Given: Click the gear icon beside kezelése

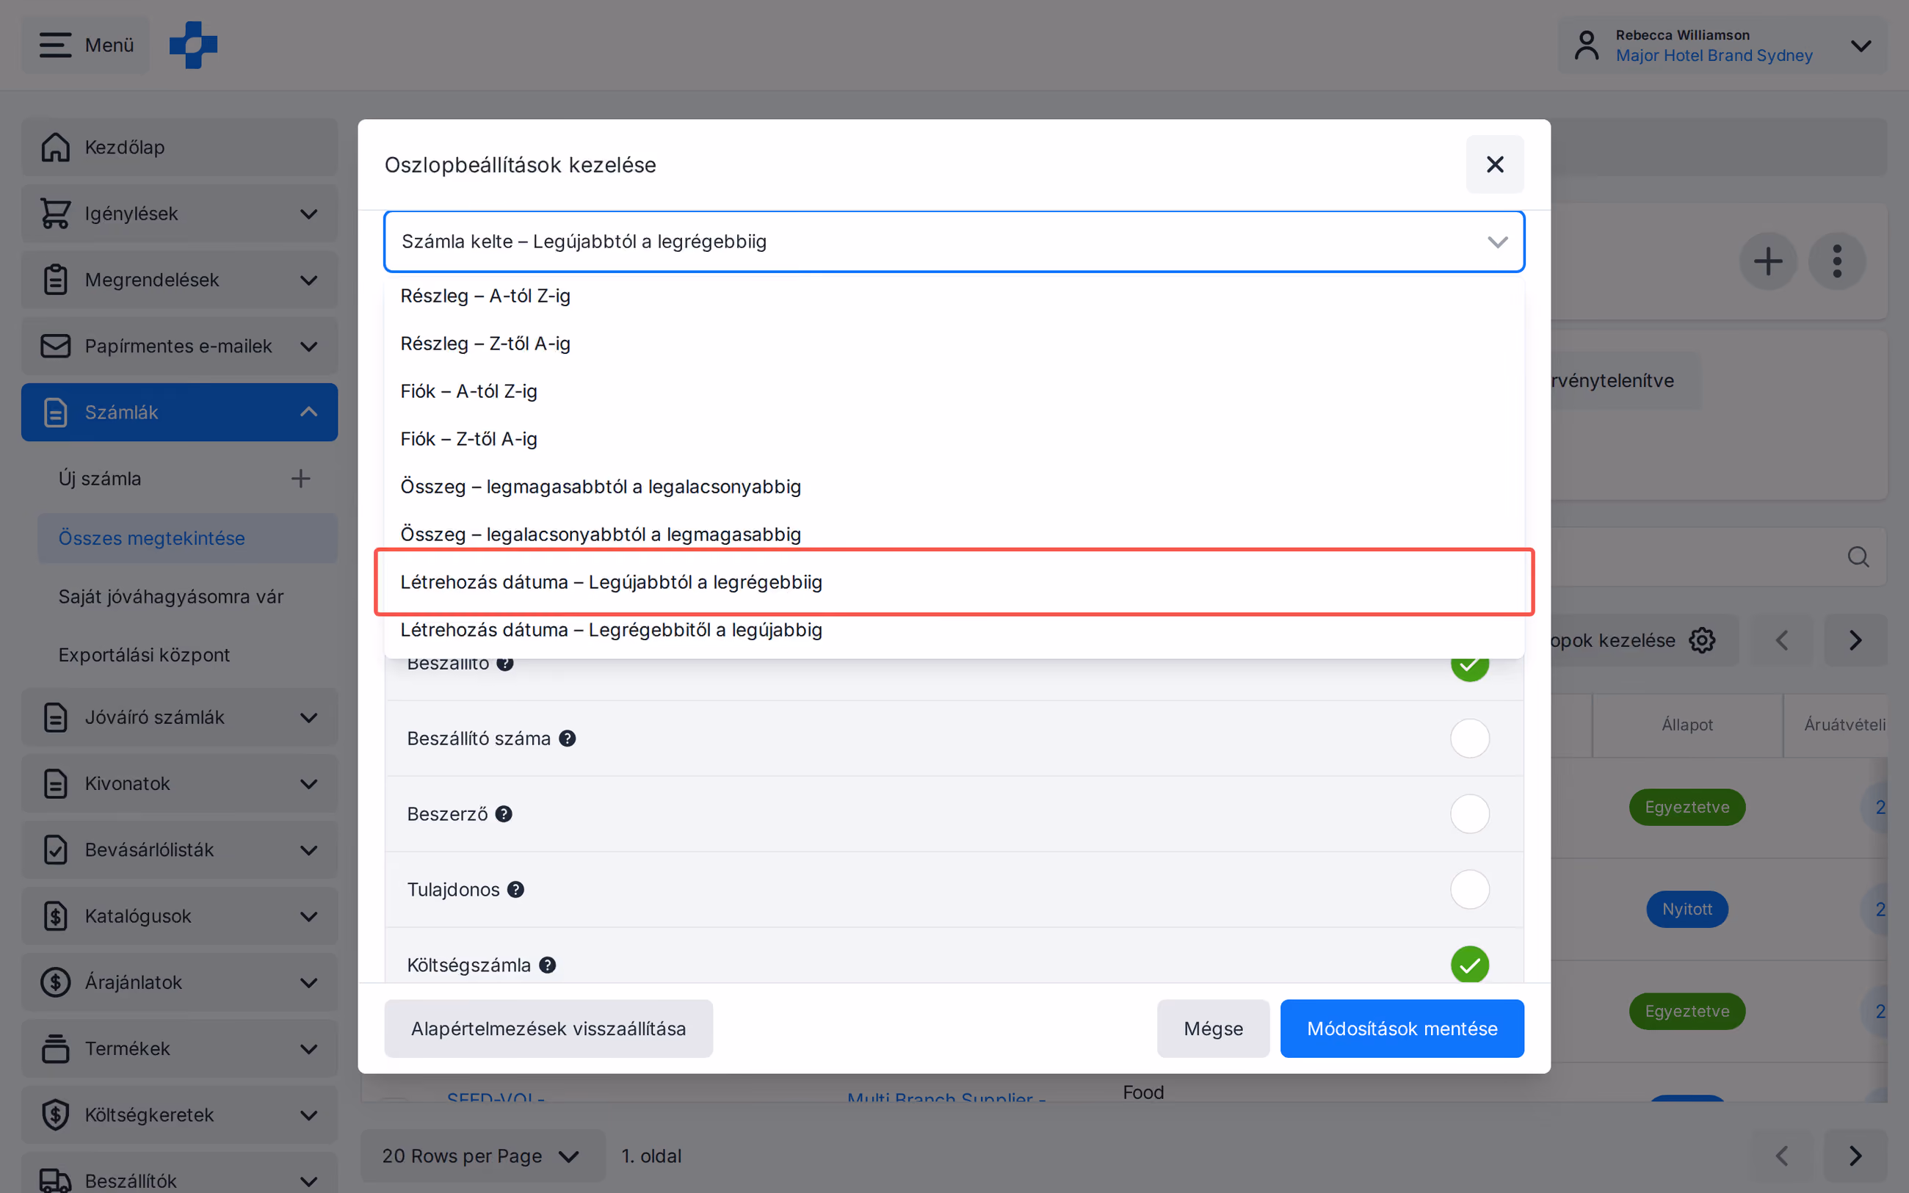Looking at the screenshot, I should pyautogui.click(x=1703, y=640).
